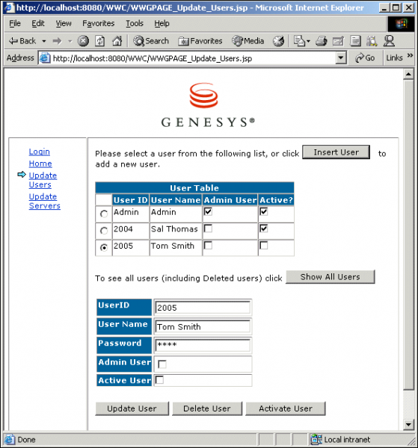Click the page vertical scrollbar thumb

[x=408, y=235]
